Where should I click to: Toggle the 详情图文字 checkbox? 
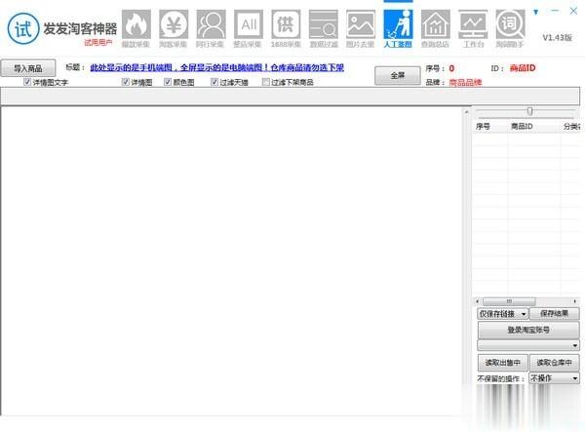[x=27, y=82]
